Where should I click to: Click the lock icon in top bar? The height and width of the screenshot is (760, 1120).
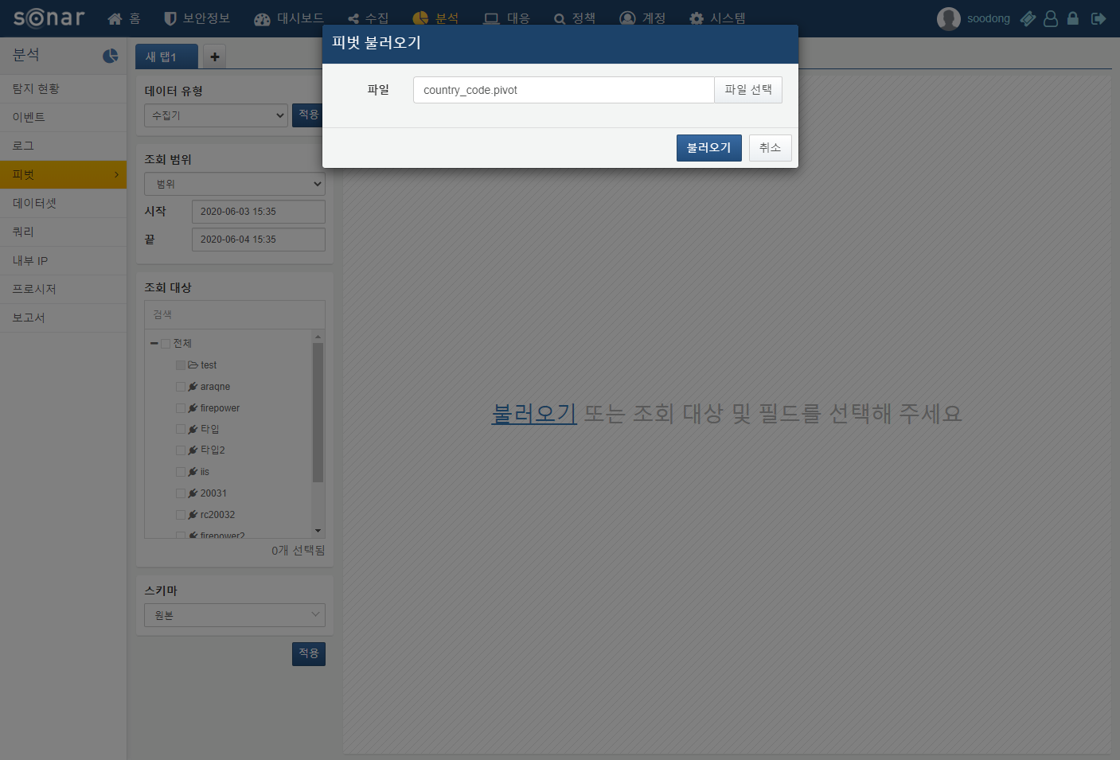click(1073, 18)
